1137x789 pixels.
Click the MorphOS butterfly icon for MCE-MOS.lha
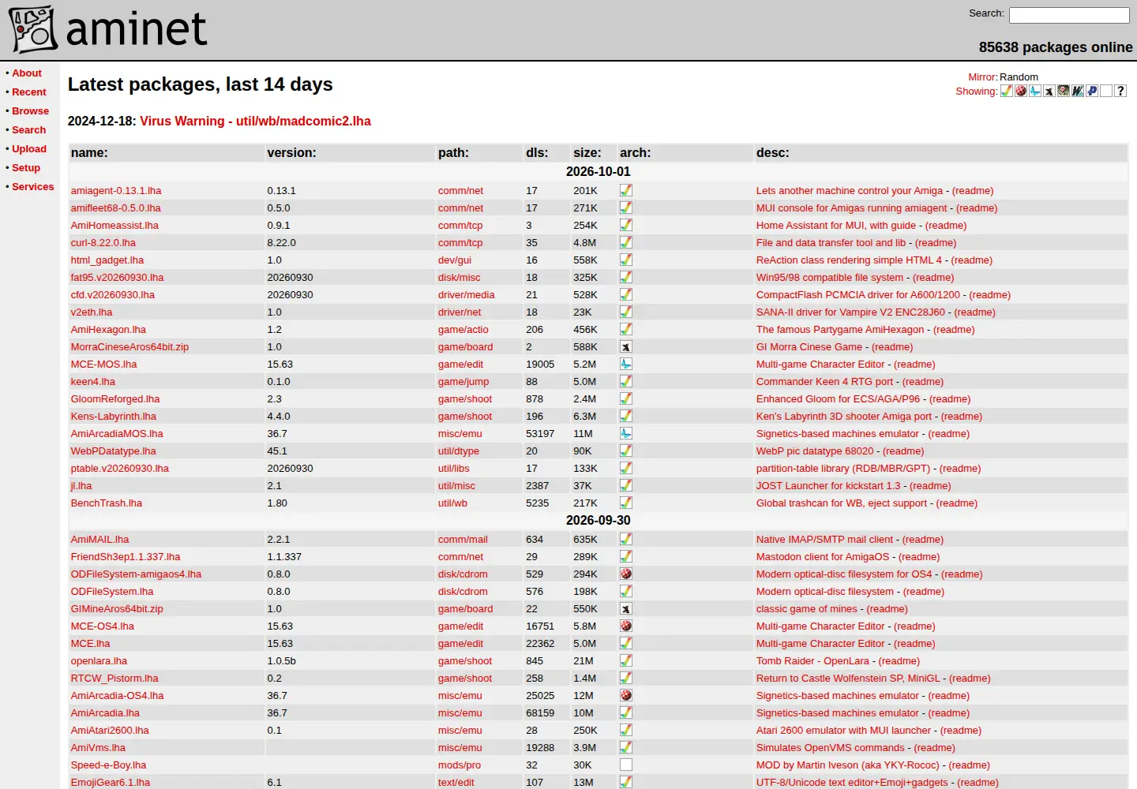626,365
